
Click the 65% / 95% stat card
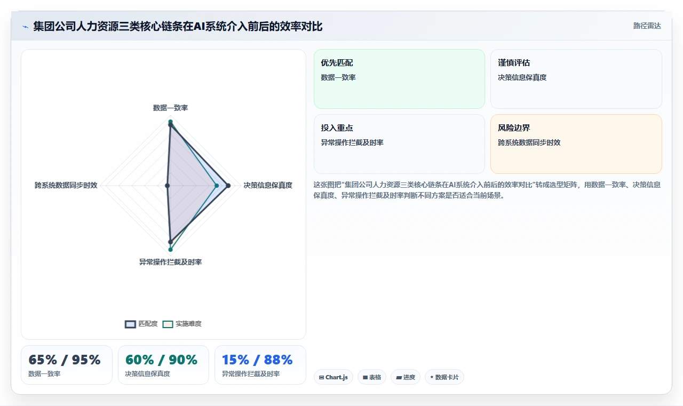tap(67, 365)
